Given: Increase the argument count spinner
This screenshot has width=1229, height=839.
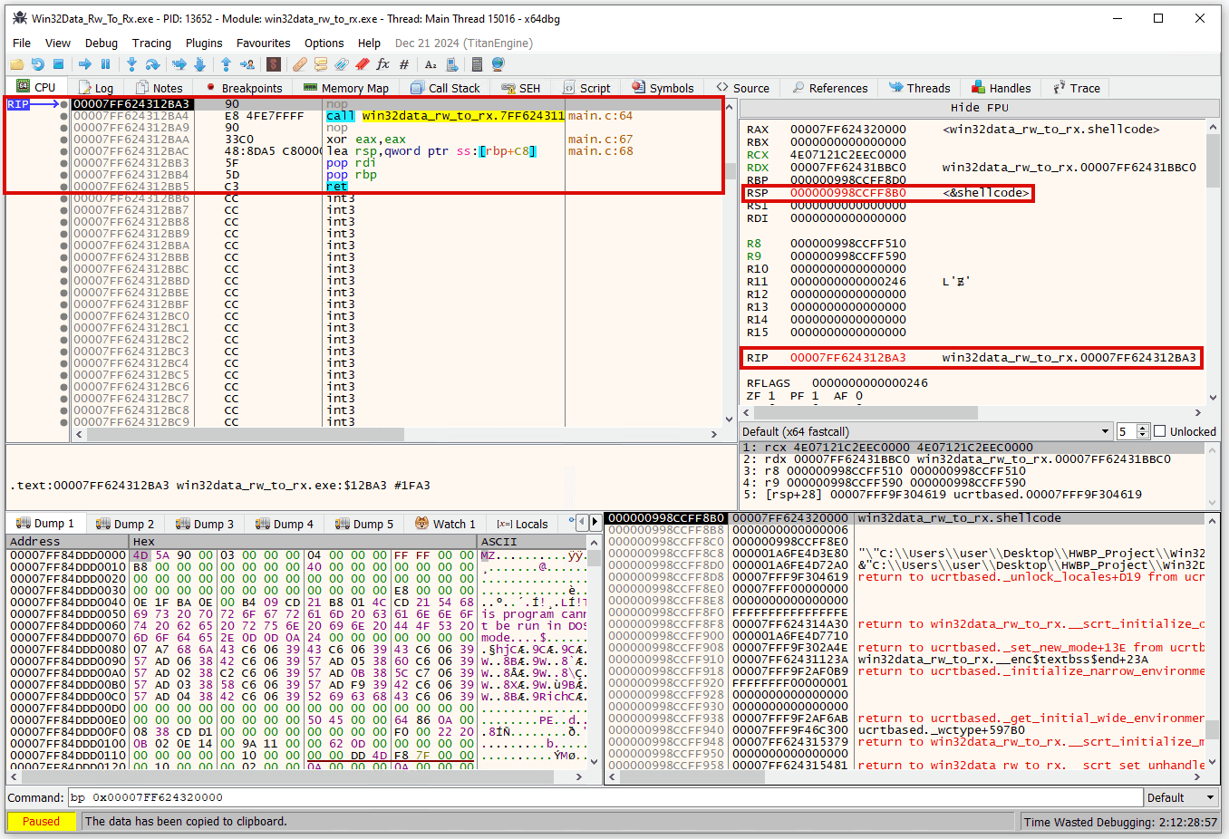Looking at the screenshot, I should coord(1143,428).
